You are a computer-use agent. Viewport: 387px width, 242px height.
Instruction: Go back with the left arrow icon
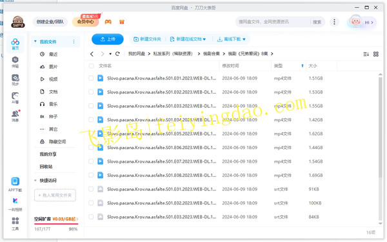(x=92, y=54)
